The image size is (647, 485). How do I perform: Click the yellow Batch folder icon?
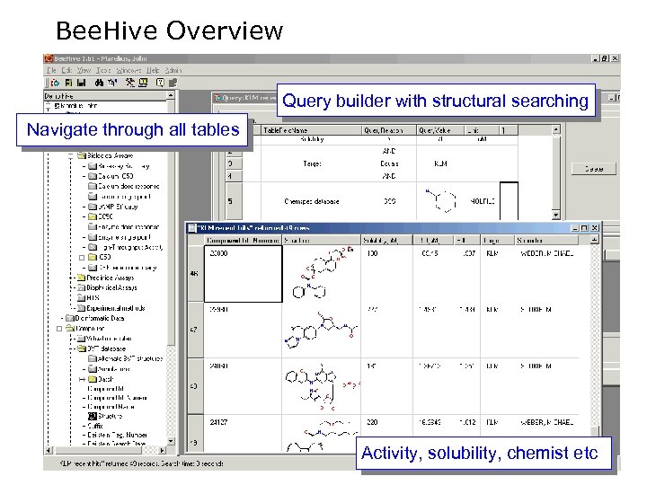pos(93,379)
